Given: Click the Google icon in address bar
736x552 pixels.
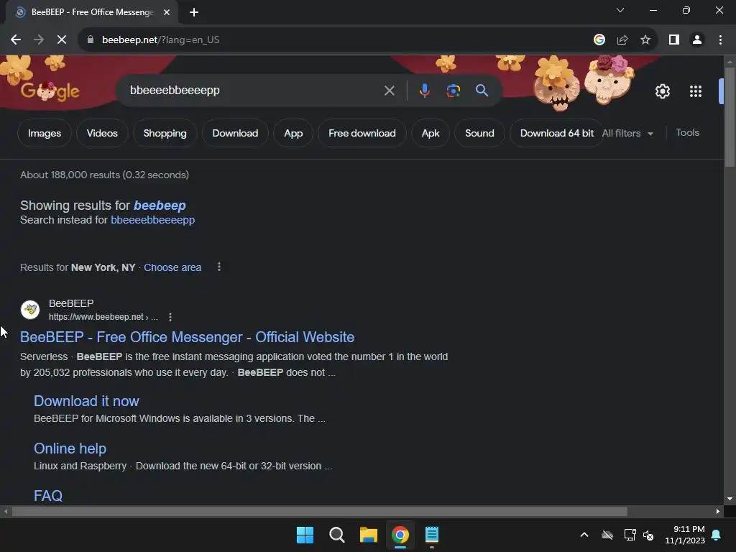Looking at the screenshot, I should click(599, 40).
